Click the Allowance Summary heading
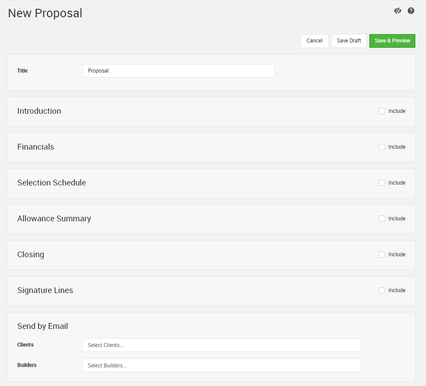Screen dimensions: 426x386 click(x=54, y=219)
